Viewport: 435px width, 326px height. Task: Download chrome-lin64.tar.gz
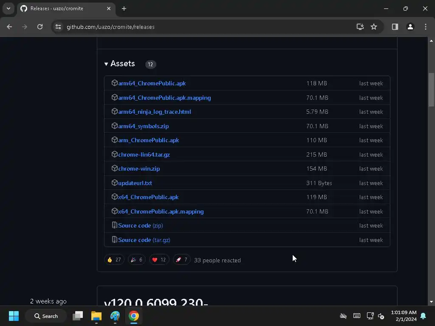pyautogui.click(x=144, y=155)
